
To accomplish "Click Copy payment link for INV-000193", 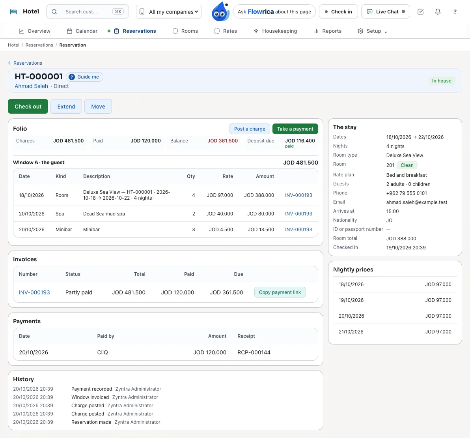I will [280, 292].
